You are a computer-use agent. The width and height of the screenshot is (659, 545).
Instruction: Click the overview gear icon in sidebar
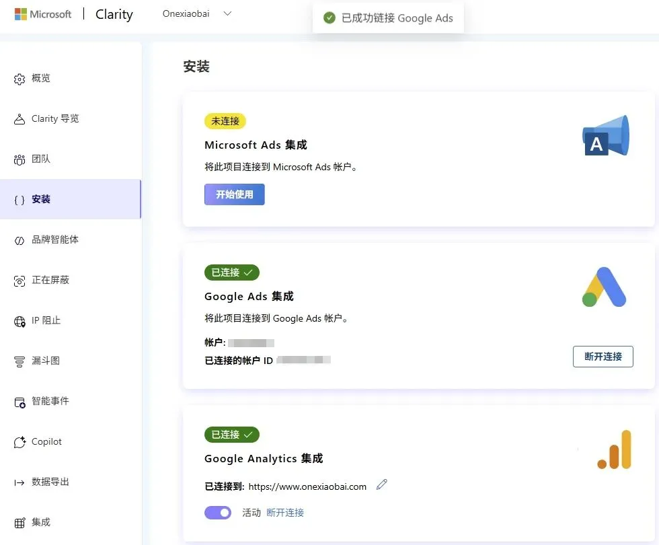[20, 79]
